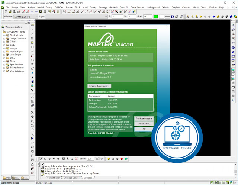The height and width of the screenshot is (185, 238).
Task: Click OK in the About Vulcan dialog
Action: pos(144,129)
